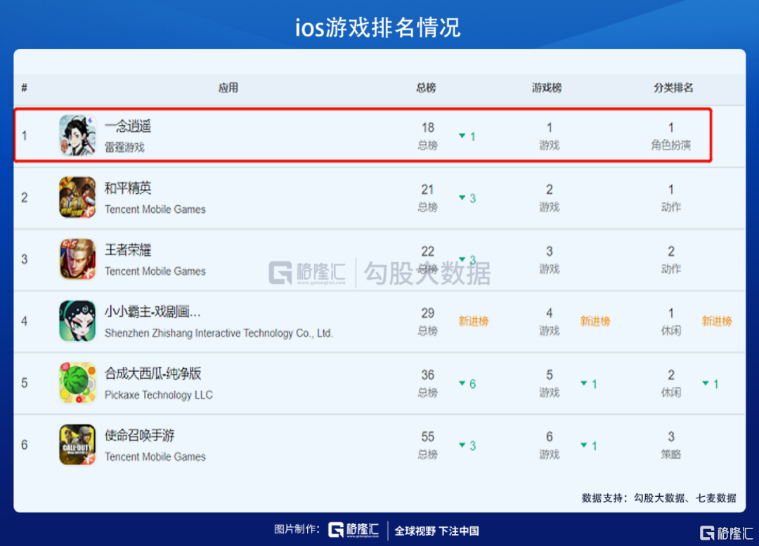Select game rank 1 for 一念逍遥

[550, 128]
